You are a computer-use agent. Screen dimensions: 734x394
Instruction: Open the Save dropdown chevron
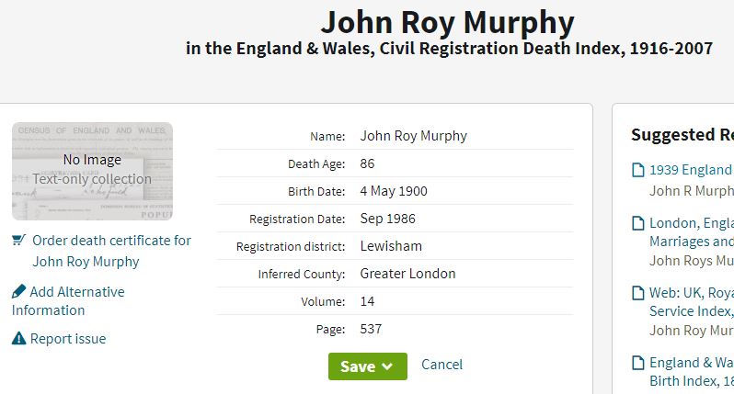pos(387,366)
